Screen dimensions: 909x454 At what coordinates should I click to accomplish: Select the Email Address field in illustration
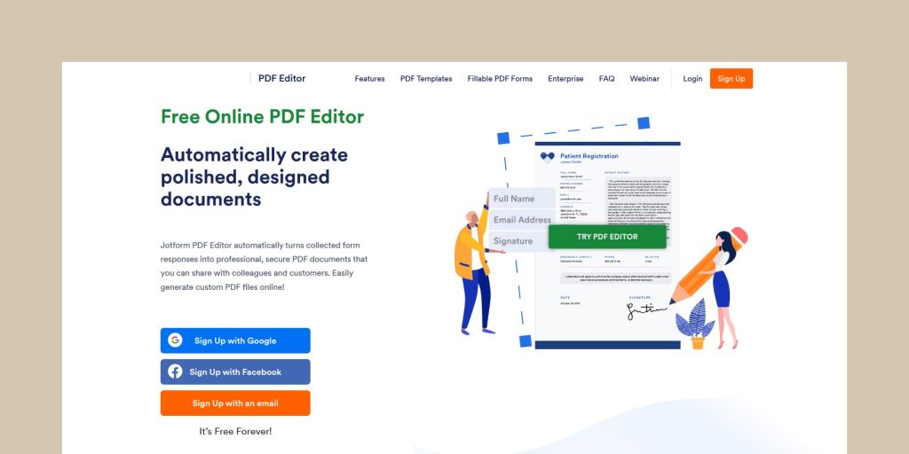(x=522, y=220)
